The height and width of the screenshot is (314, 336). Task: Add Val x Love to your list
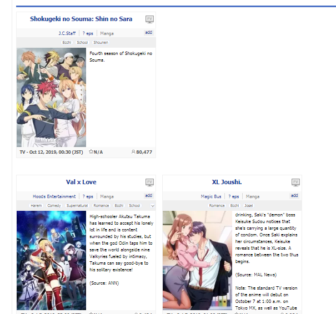pos(149,196)
